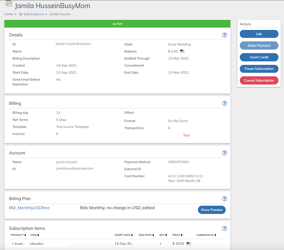Click the $ 0.00 balance value
The height and width of the screenshot is (250, 284).
[173, 51]
